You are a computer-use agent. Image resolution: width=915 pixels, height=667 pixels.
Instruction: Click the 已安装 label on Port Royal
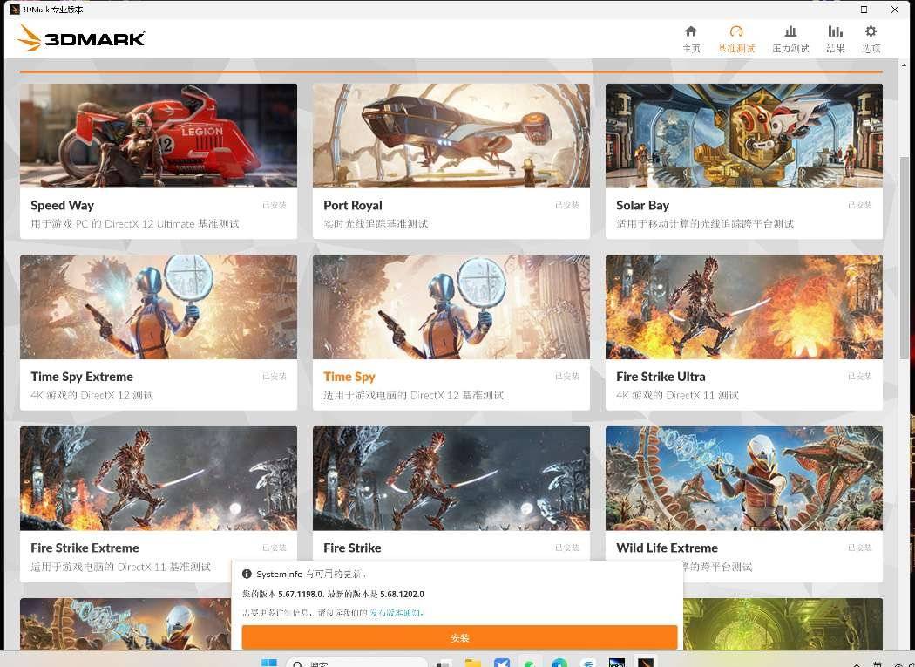point(567,205)
